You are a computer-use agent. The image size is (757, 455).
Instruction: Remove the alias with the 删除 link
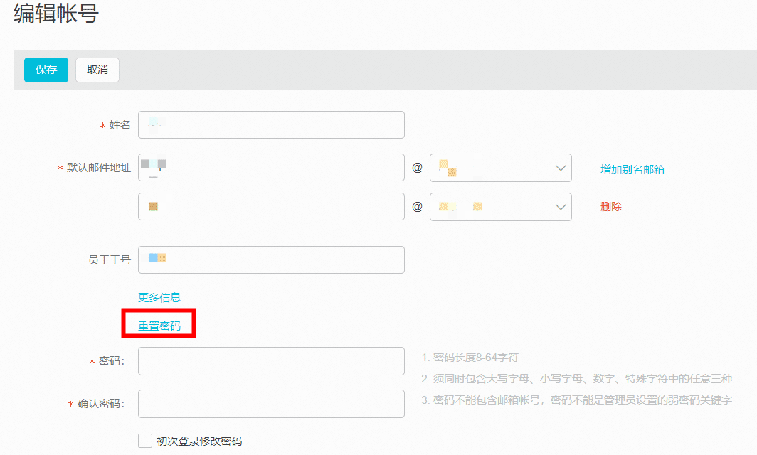611,207
